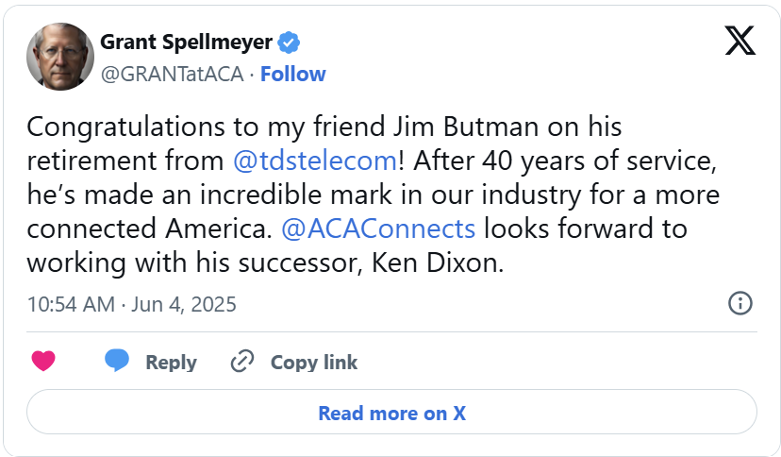The width and height of the screenshot is (781, 457).
Task: Visit the @ACAConnects mention link
Action: [x=377, y=228]
